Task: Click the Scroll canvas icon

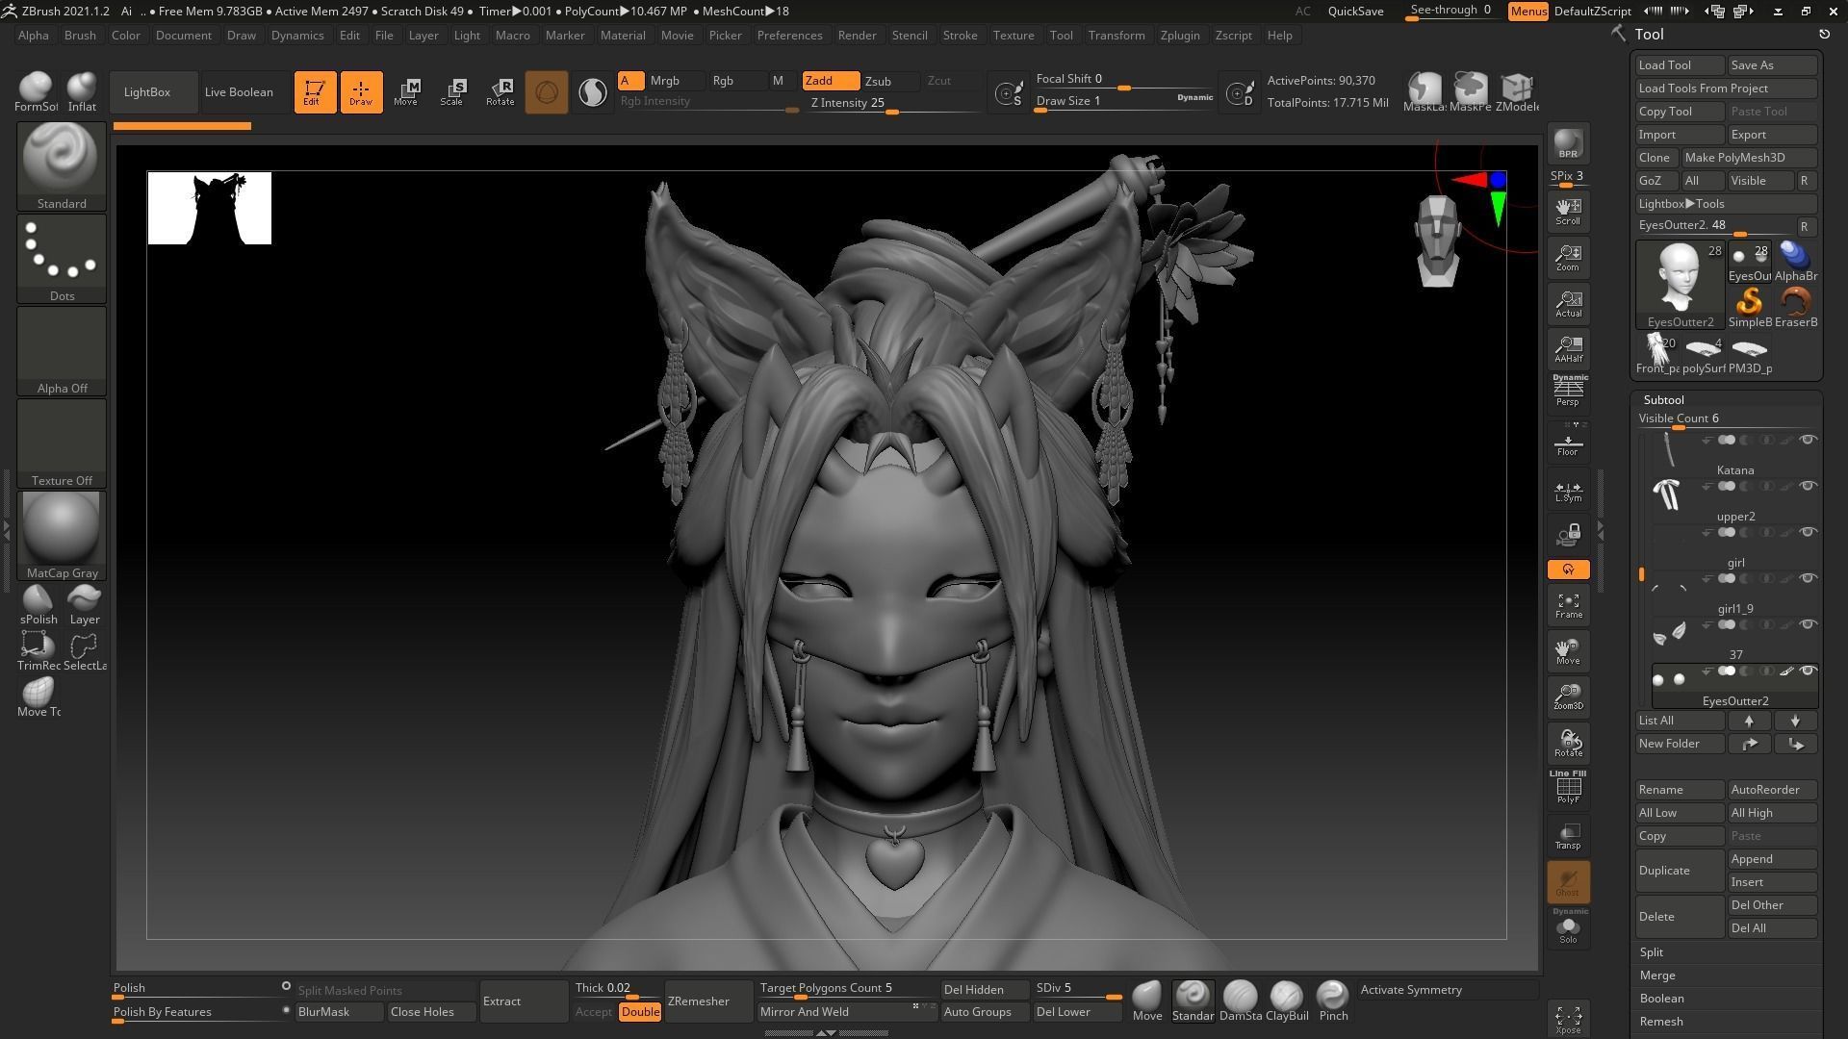Action: (1568, 211)
